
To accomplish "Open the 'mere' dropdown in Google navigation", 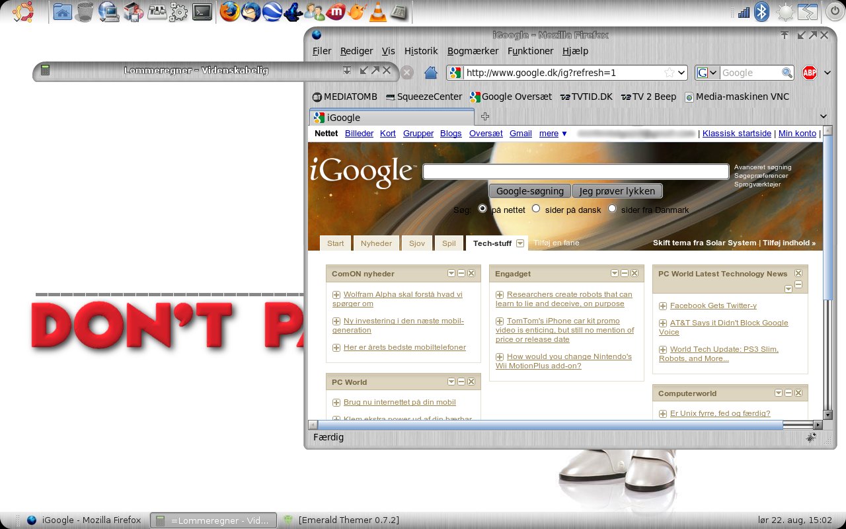I will [553, 134].
